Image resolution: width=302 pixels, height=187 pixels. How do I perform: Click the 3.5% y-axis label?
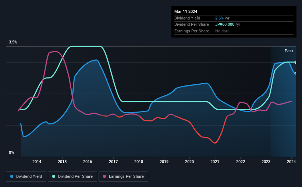(13, 42)
